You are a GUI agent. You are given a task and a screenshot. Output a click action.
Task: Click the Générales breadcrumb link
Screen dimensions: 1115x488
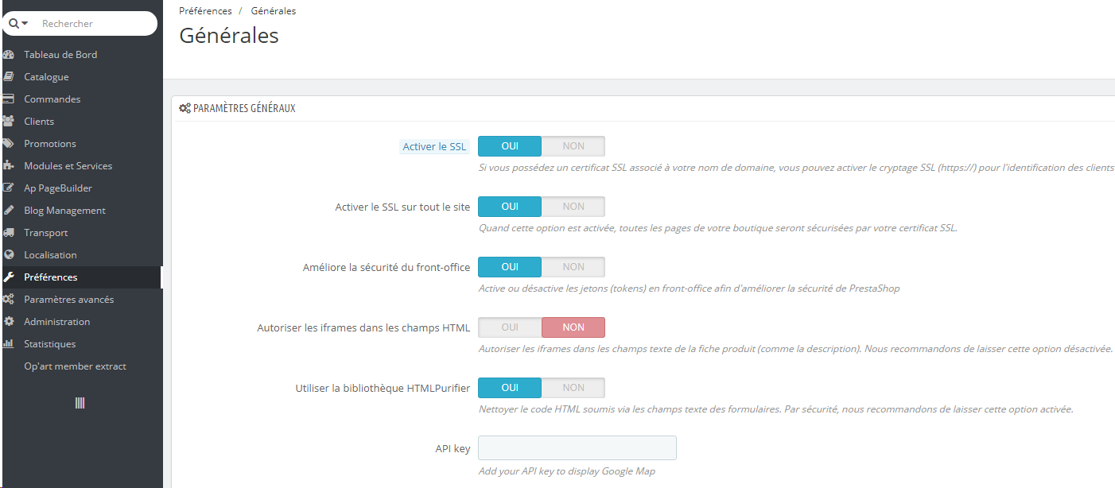[274, 11]
